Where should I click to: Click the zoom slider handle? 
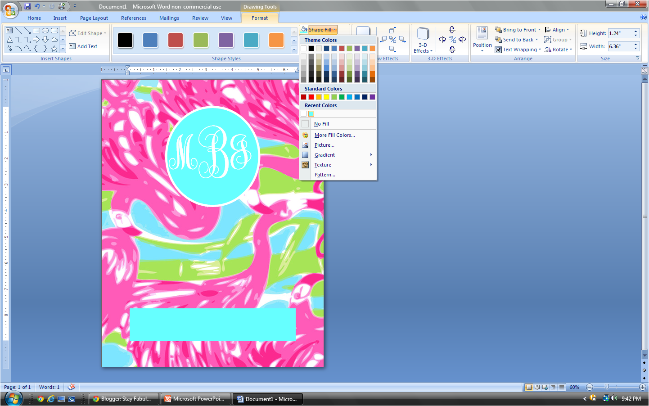(607, 387)
